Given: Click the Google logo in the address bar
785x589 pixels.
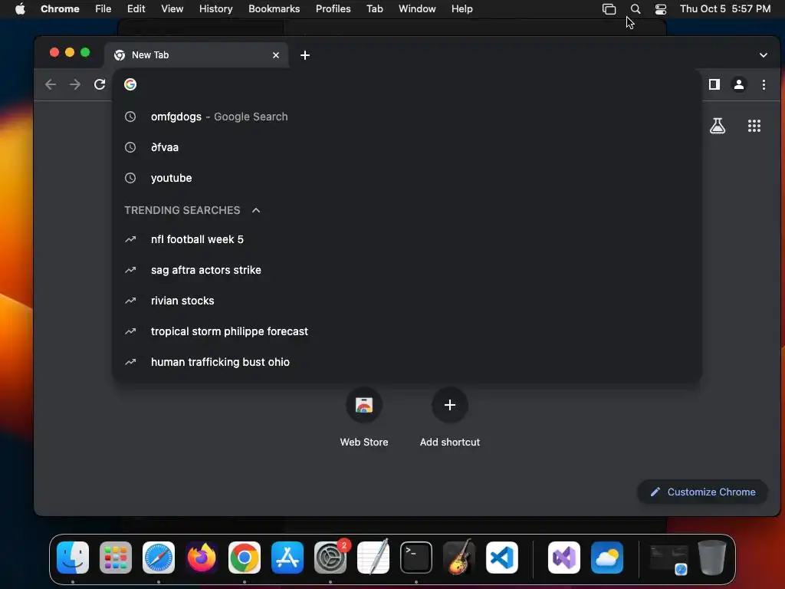Looking at the screenshot, I should [x=130, y=84].
